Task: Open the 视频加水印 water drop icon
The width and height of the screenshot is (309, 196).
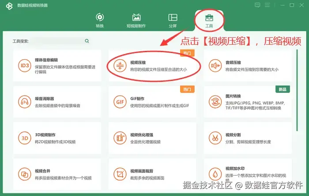Action: point(215,174)
